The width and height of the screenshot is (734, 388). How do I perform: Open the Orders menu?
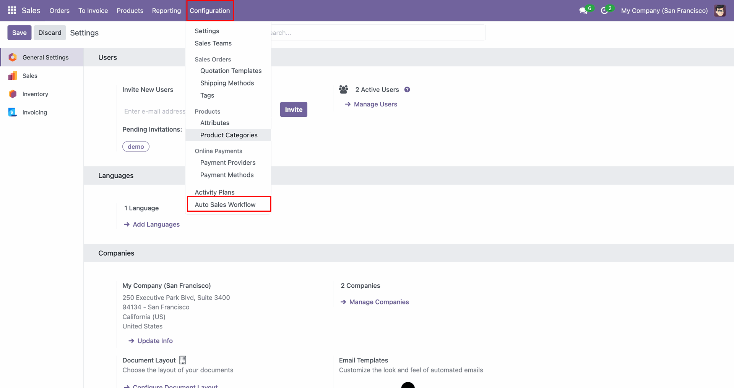pos(60,11)
